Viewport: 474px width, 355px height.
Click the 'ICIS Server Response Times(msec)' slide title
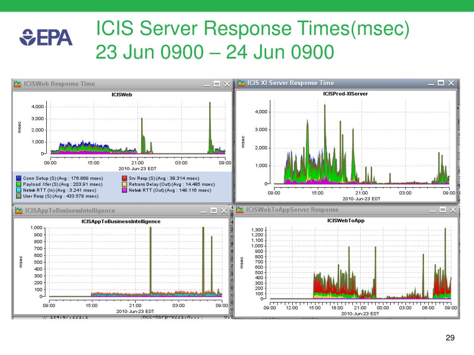[x=253, y=28]
